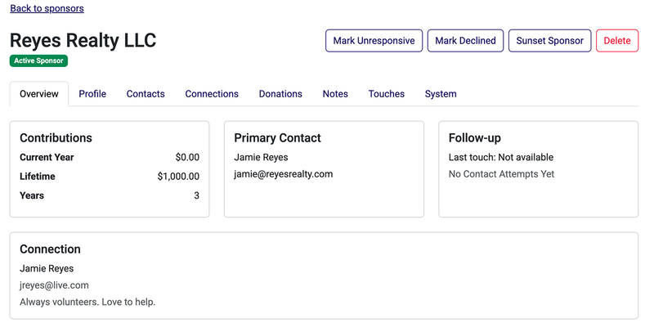Switch to the Profile tab

pyautogui.click(x=92, y=94)
